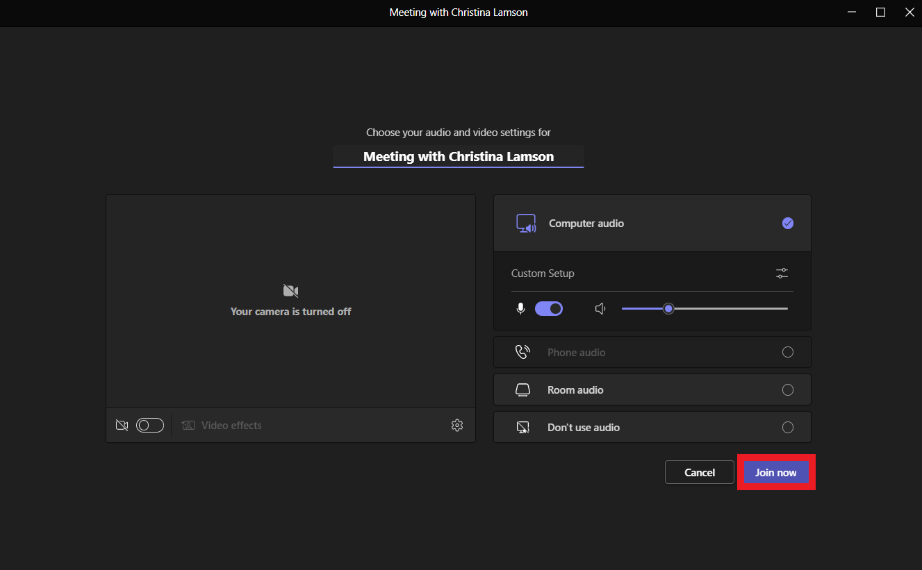Screen dimensions: 922x570
Task: Open Custom Setup audio sliders icon
Action: pos(782,274)
